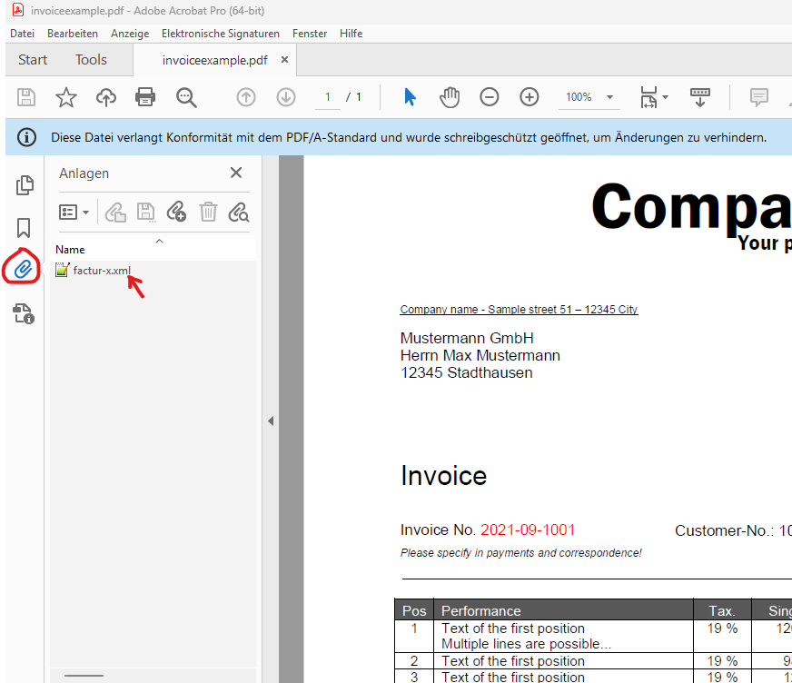Select the factur-x.xml attachment
The image size is (792, 683).
[x=102, y=271]
